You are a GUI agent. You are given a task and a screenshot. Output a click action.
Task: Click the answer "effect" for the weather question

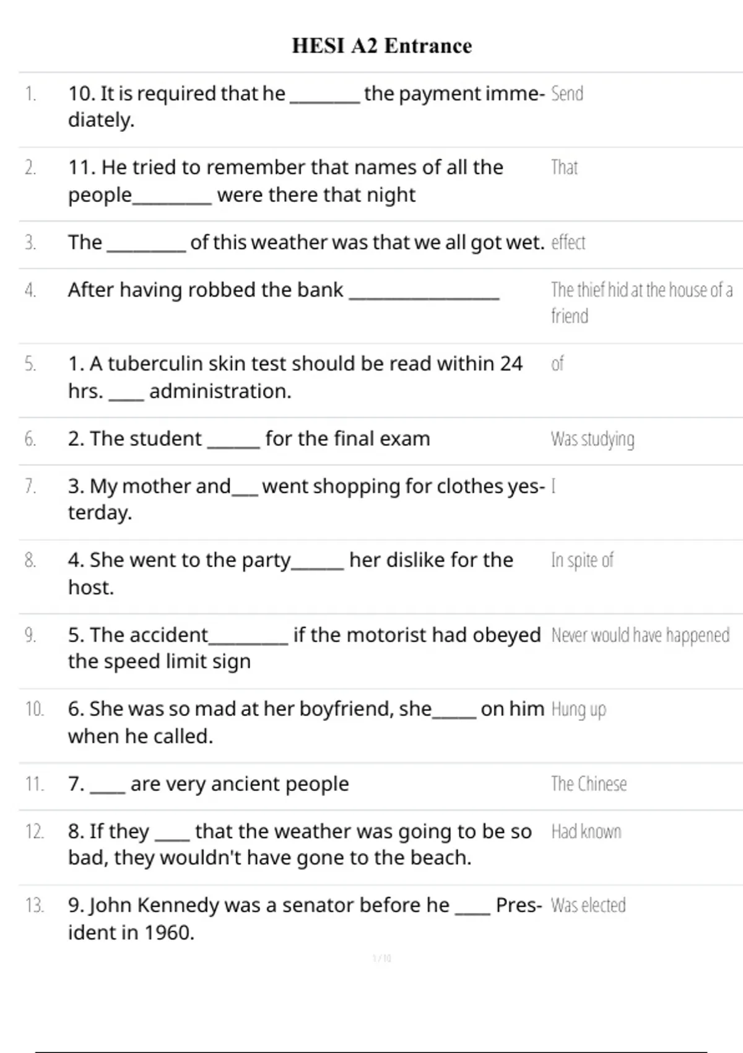[x=568, y=242]
